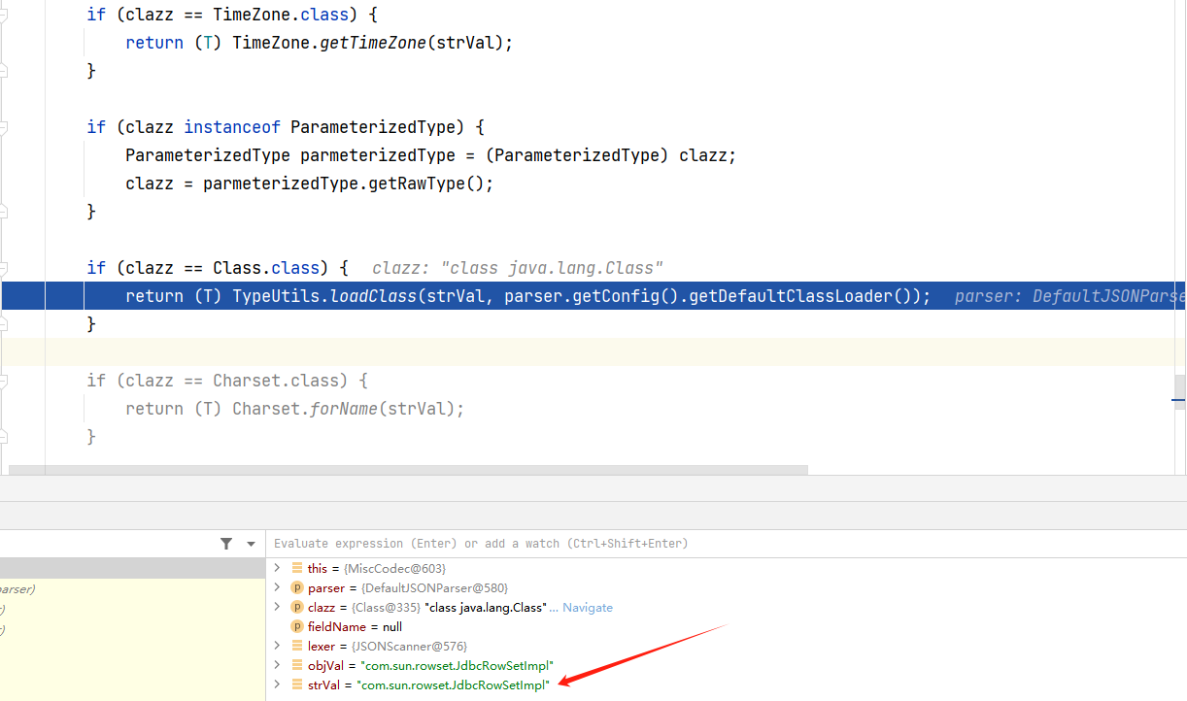Click the parameter icon next to fieldName
The width and height of the screenshot is (1187, 701).
296,626
